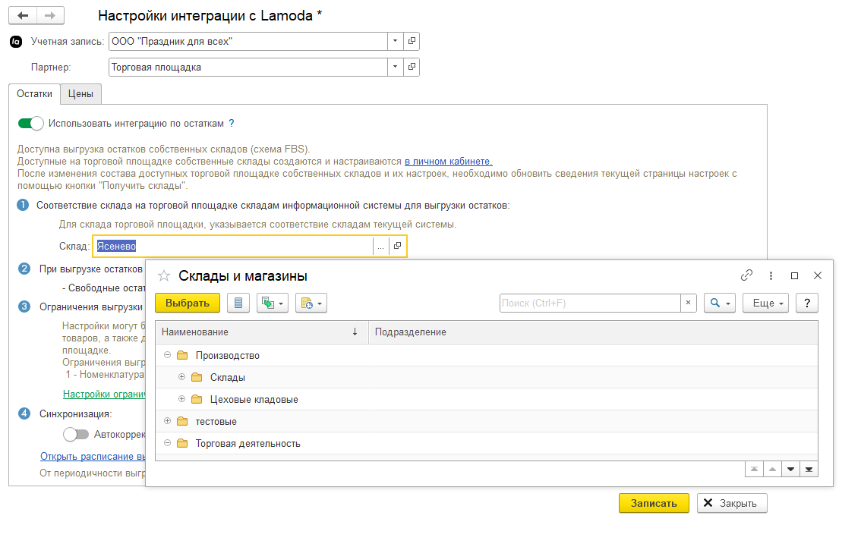
Task: Open the в личном кабинете link
Action: tap(449, 162)
